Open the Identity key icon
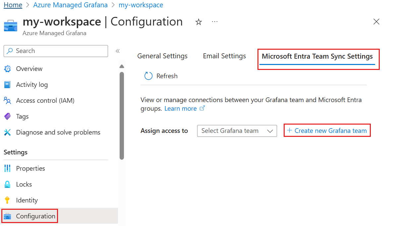393x226 pixels. tap(7, 200)
